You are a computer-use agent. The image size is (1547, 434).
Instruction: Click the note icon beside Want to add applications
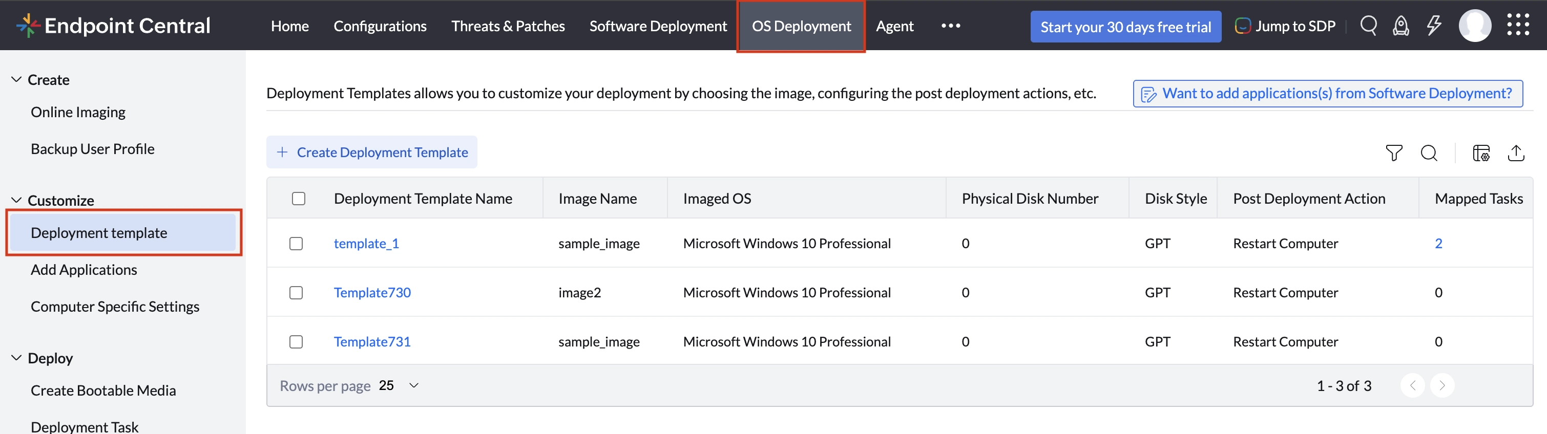(x=1148, y=94)
